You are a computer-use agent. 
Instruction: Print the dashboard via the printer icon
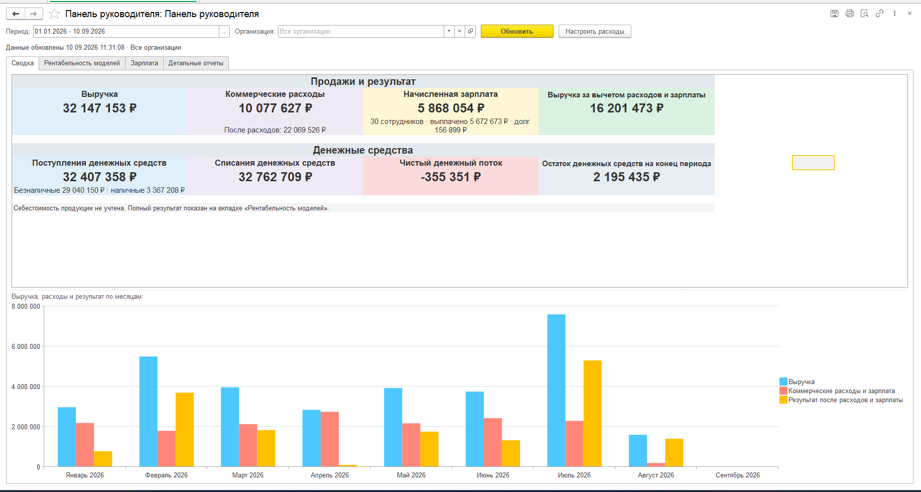pyautogui.click(x=849, y=14)
